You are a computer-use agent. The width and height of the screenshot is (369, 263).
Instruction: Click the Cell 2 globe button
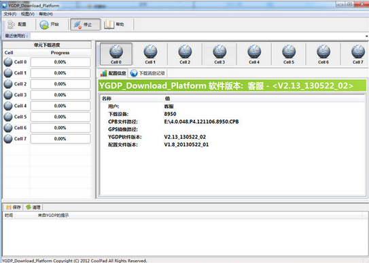point(185,54)
